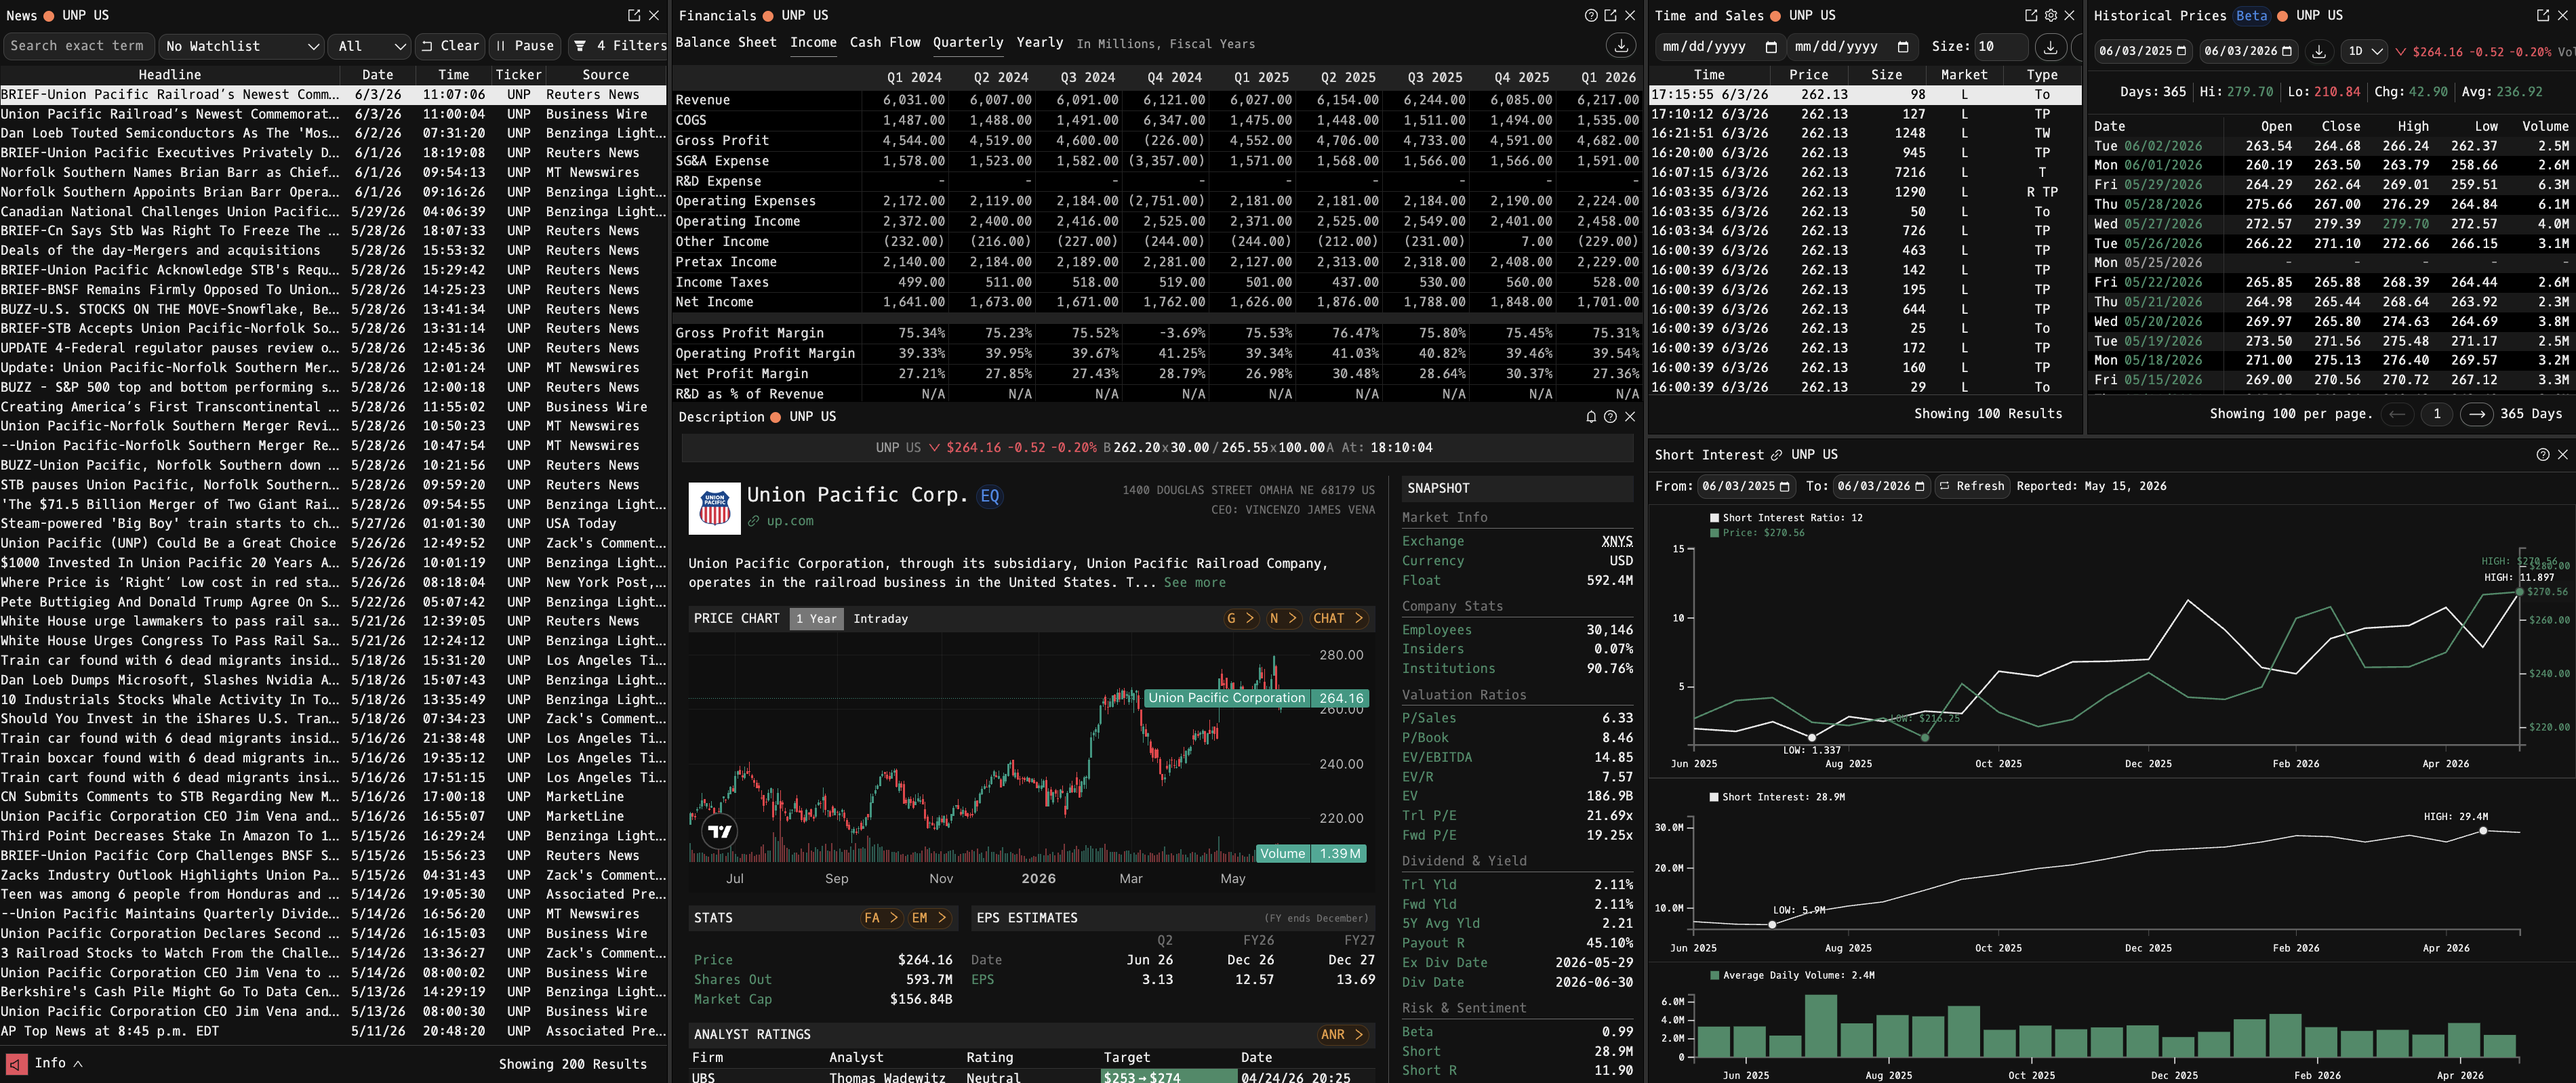Download Time and Sales data
The height and width of the screenshot is (1083, 2576).
pyautogui.click(x=2050, y=47)
